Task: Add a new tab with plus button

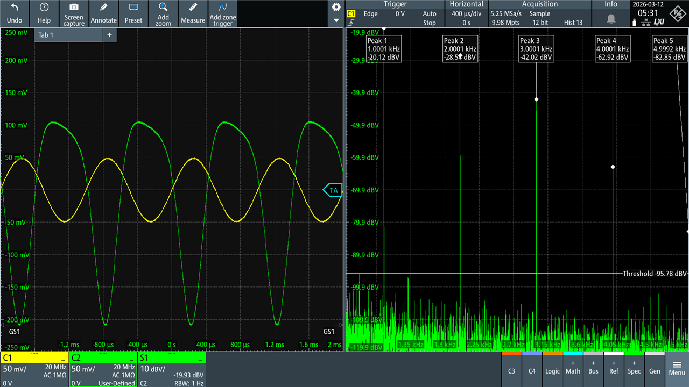Action: click(x=109, y=35)
